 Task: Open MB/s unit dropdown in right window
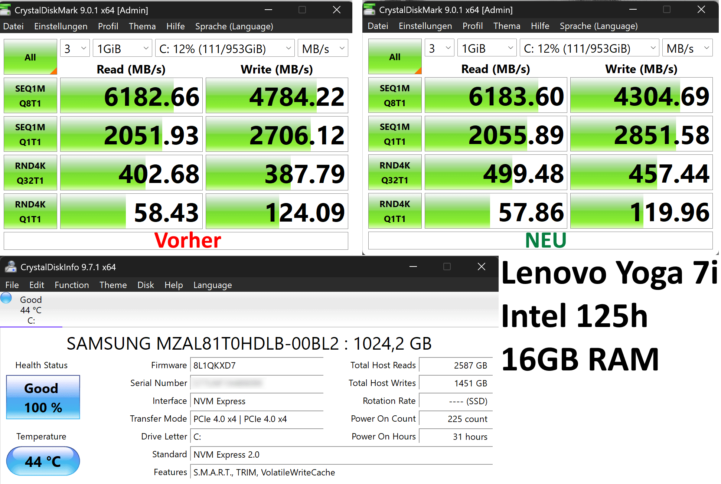coord(687,48)
